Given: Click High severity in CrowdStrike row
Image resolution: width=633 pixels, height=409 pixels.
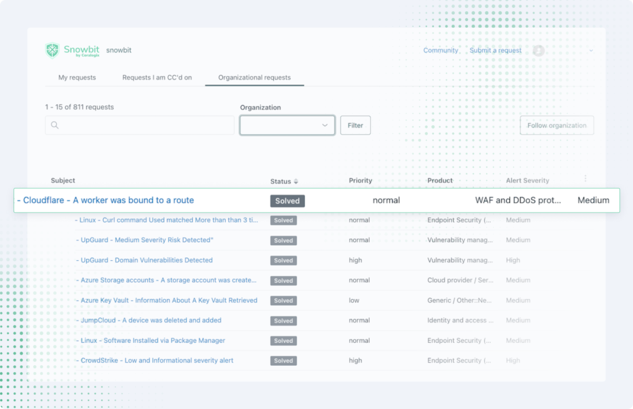Looking at the screenshot, I should pyautogui.click(x=513, y=361).
